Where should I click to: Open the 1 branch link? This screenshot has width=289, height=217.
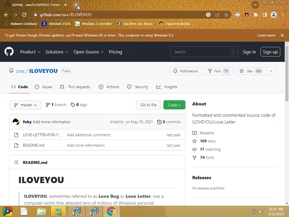(x=56, y=105)
